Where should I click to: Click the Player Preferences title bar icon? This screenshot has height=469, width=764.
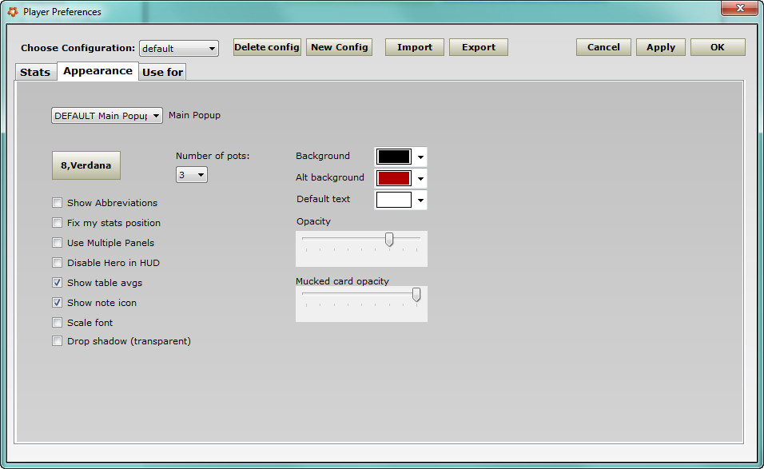pyautogui.click(x=12, y=12)
